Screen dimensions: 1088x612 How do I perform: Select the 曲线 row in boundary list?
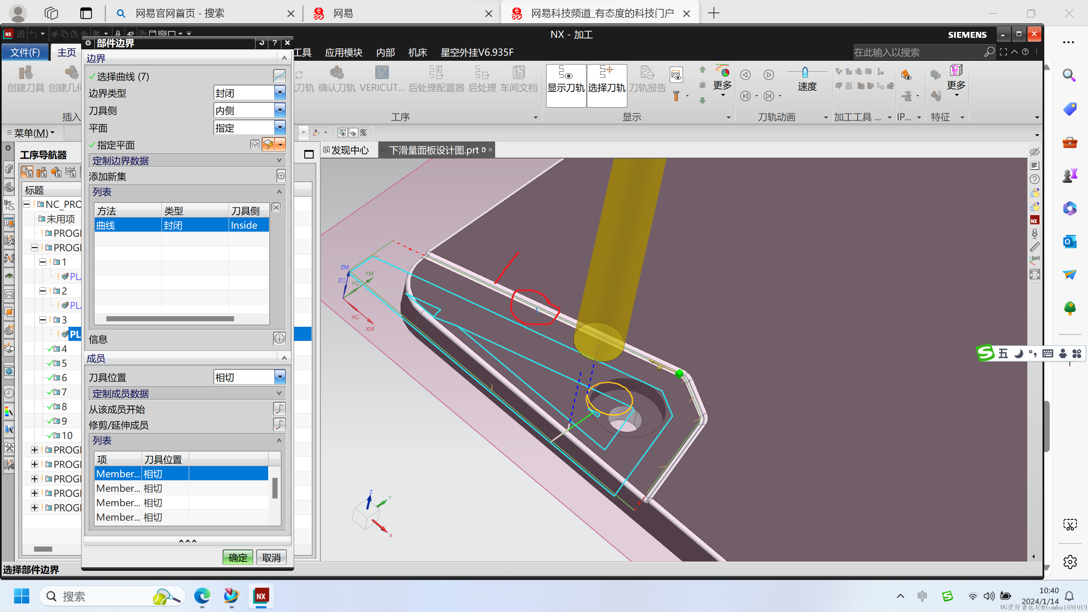pyautogui.click(x=182, y=225)
